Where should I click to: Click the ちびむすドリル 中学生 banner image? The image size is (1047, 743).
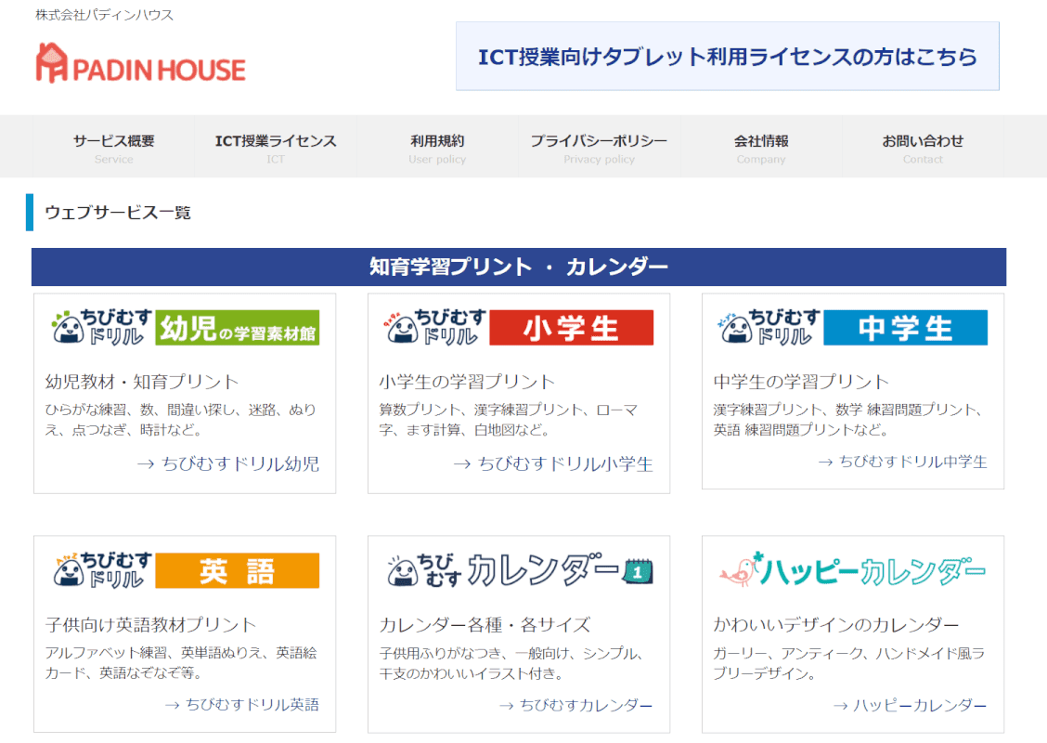tap(853, 328)
